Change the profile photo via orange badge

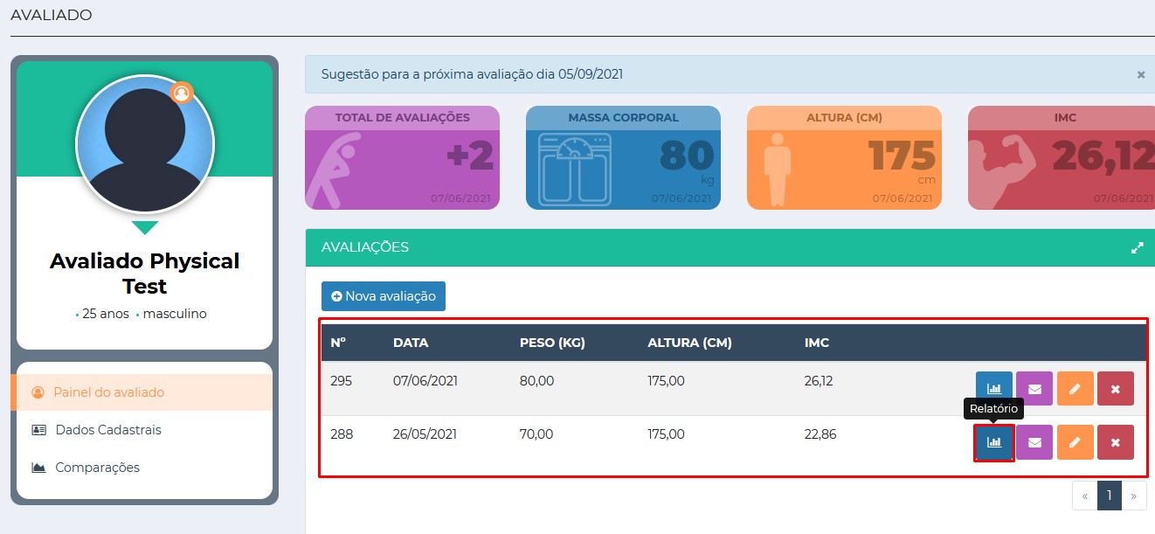[182, 93]
